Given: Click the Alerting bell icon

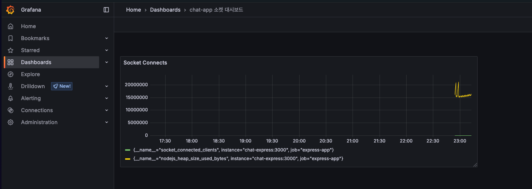Looking at the screenshot, I should 11,98.
